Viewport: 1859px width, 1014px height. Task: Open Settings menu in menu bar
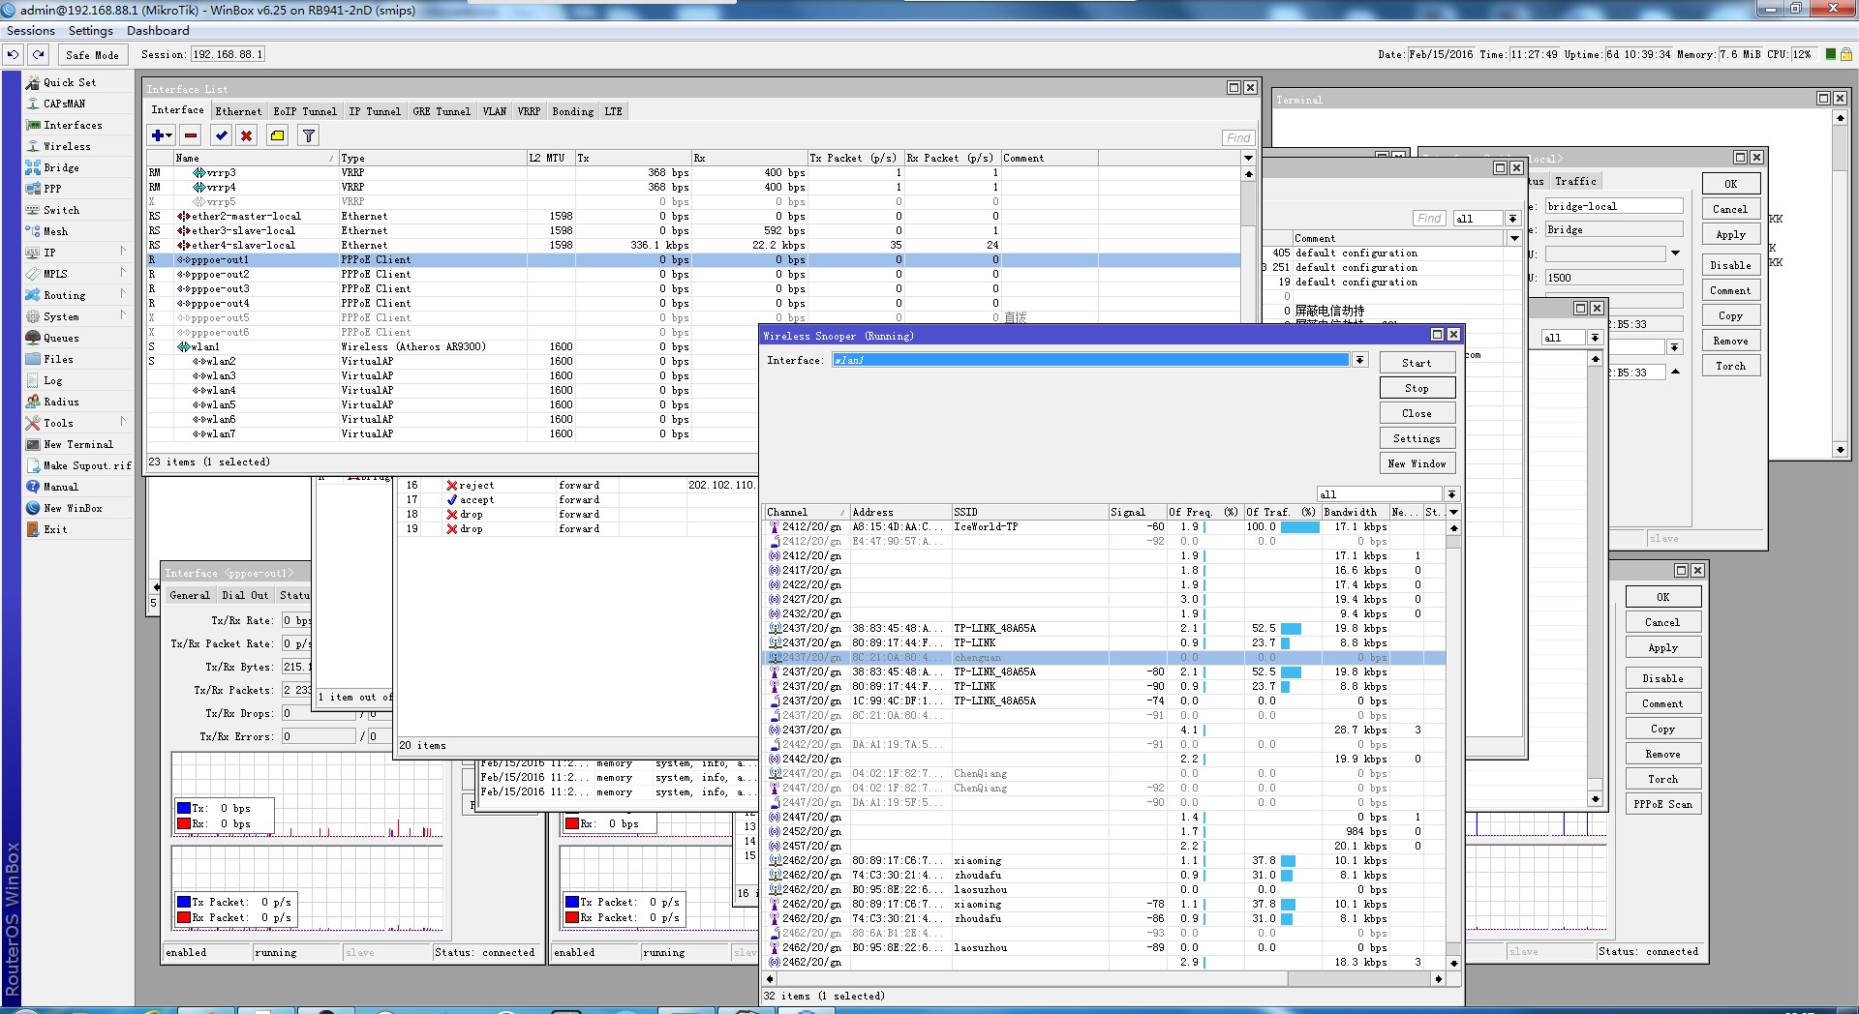pos(90,31)
